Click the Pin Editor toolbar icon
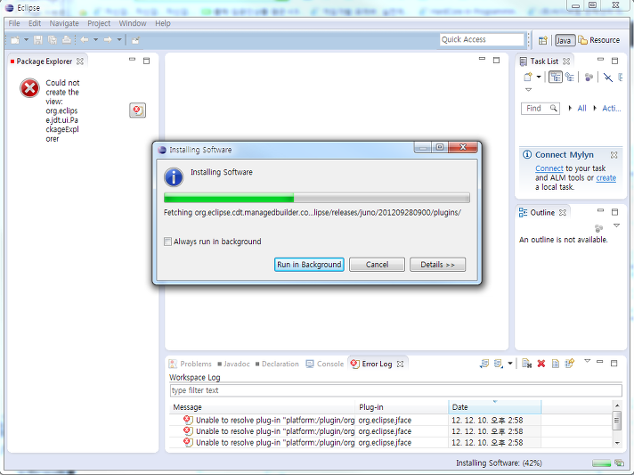The width and height of the screenshot is (634, 475). [136, 40]
